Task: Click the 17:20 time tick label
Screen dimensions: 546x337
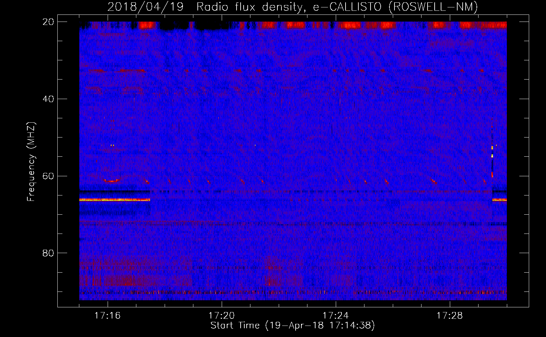Action: pyautogui.click(x=222, y=315)
